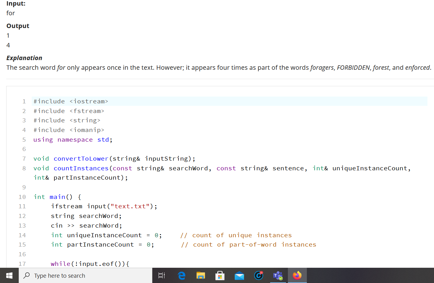
Task: Open File Explorer from the taskbar
Action: click(x=201, y=275)
